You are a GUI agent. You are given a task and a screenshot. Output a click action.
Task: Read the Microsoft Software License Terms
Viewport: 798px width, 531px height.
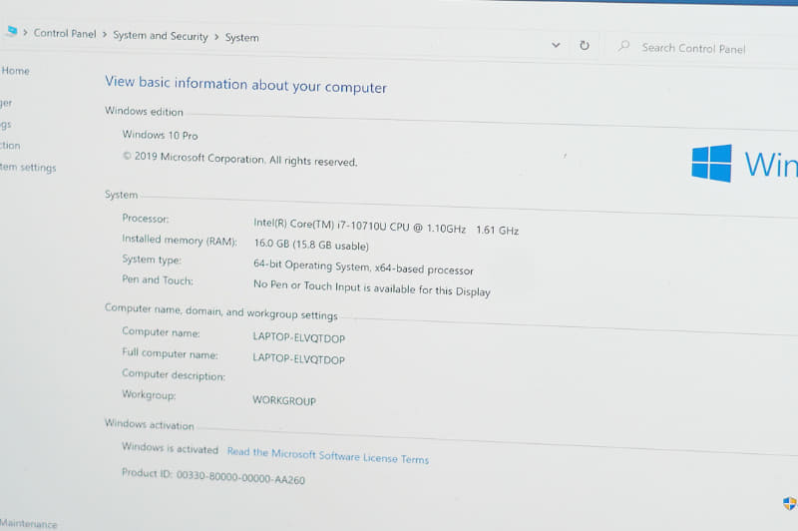click(328, 455)
